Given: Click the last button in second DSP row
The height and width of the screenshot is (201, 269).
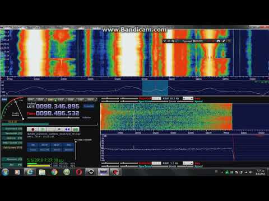Looking at the screenshot, I should [68, 150].
